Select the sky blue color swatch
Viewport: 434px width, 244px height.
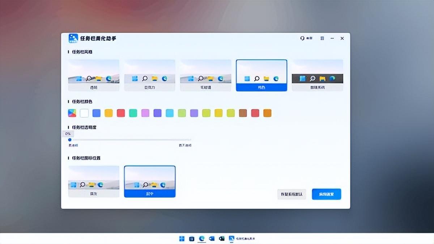click(x=170, y=113)
